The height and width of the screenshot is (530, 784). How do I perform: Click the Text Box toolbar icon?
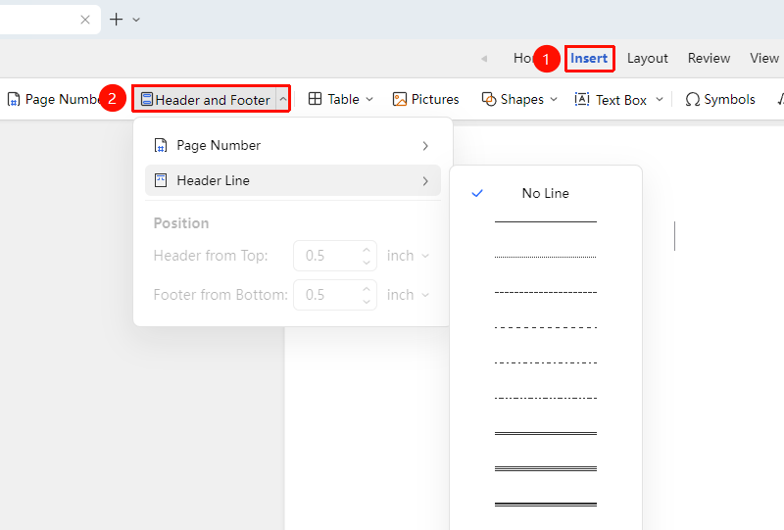click(x=582, y=100)
